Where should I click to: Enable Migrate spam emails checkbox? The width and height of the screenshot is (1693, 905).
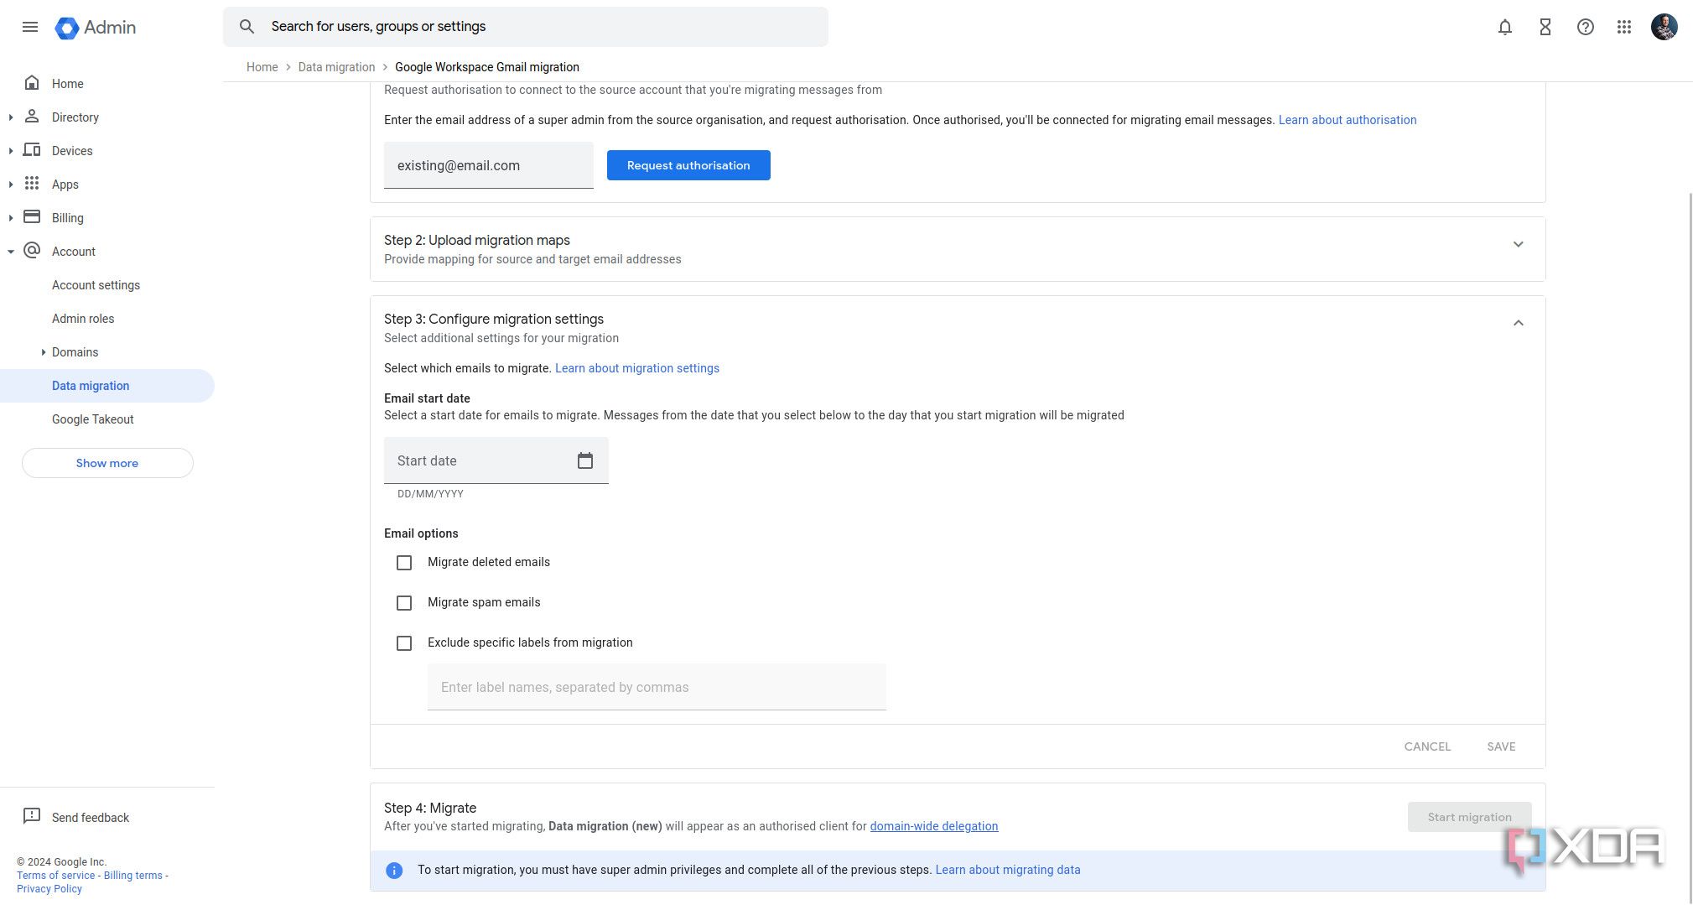[x=404, y=603]
